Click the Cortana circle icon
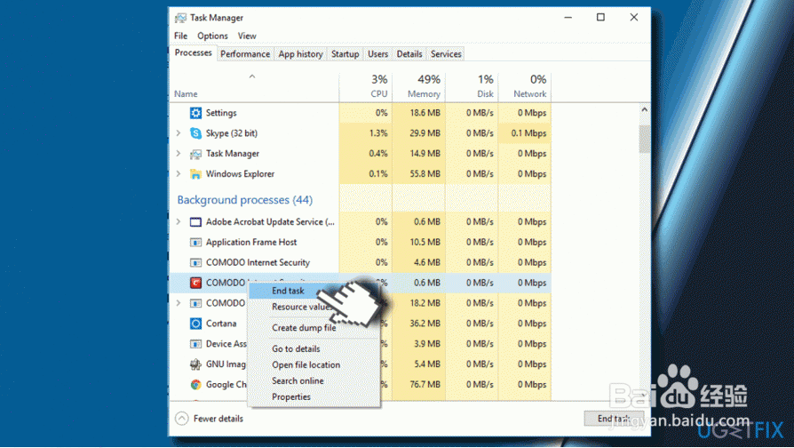The height and width of the screenshot is (448, 794). click(195, 324)
